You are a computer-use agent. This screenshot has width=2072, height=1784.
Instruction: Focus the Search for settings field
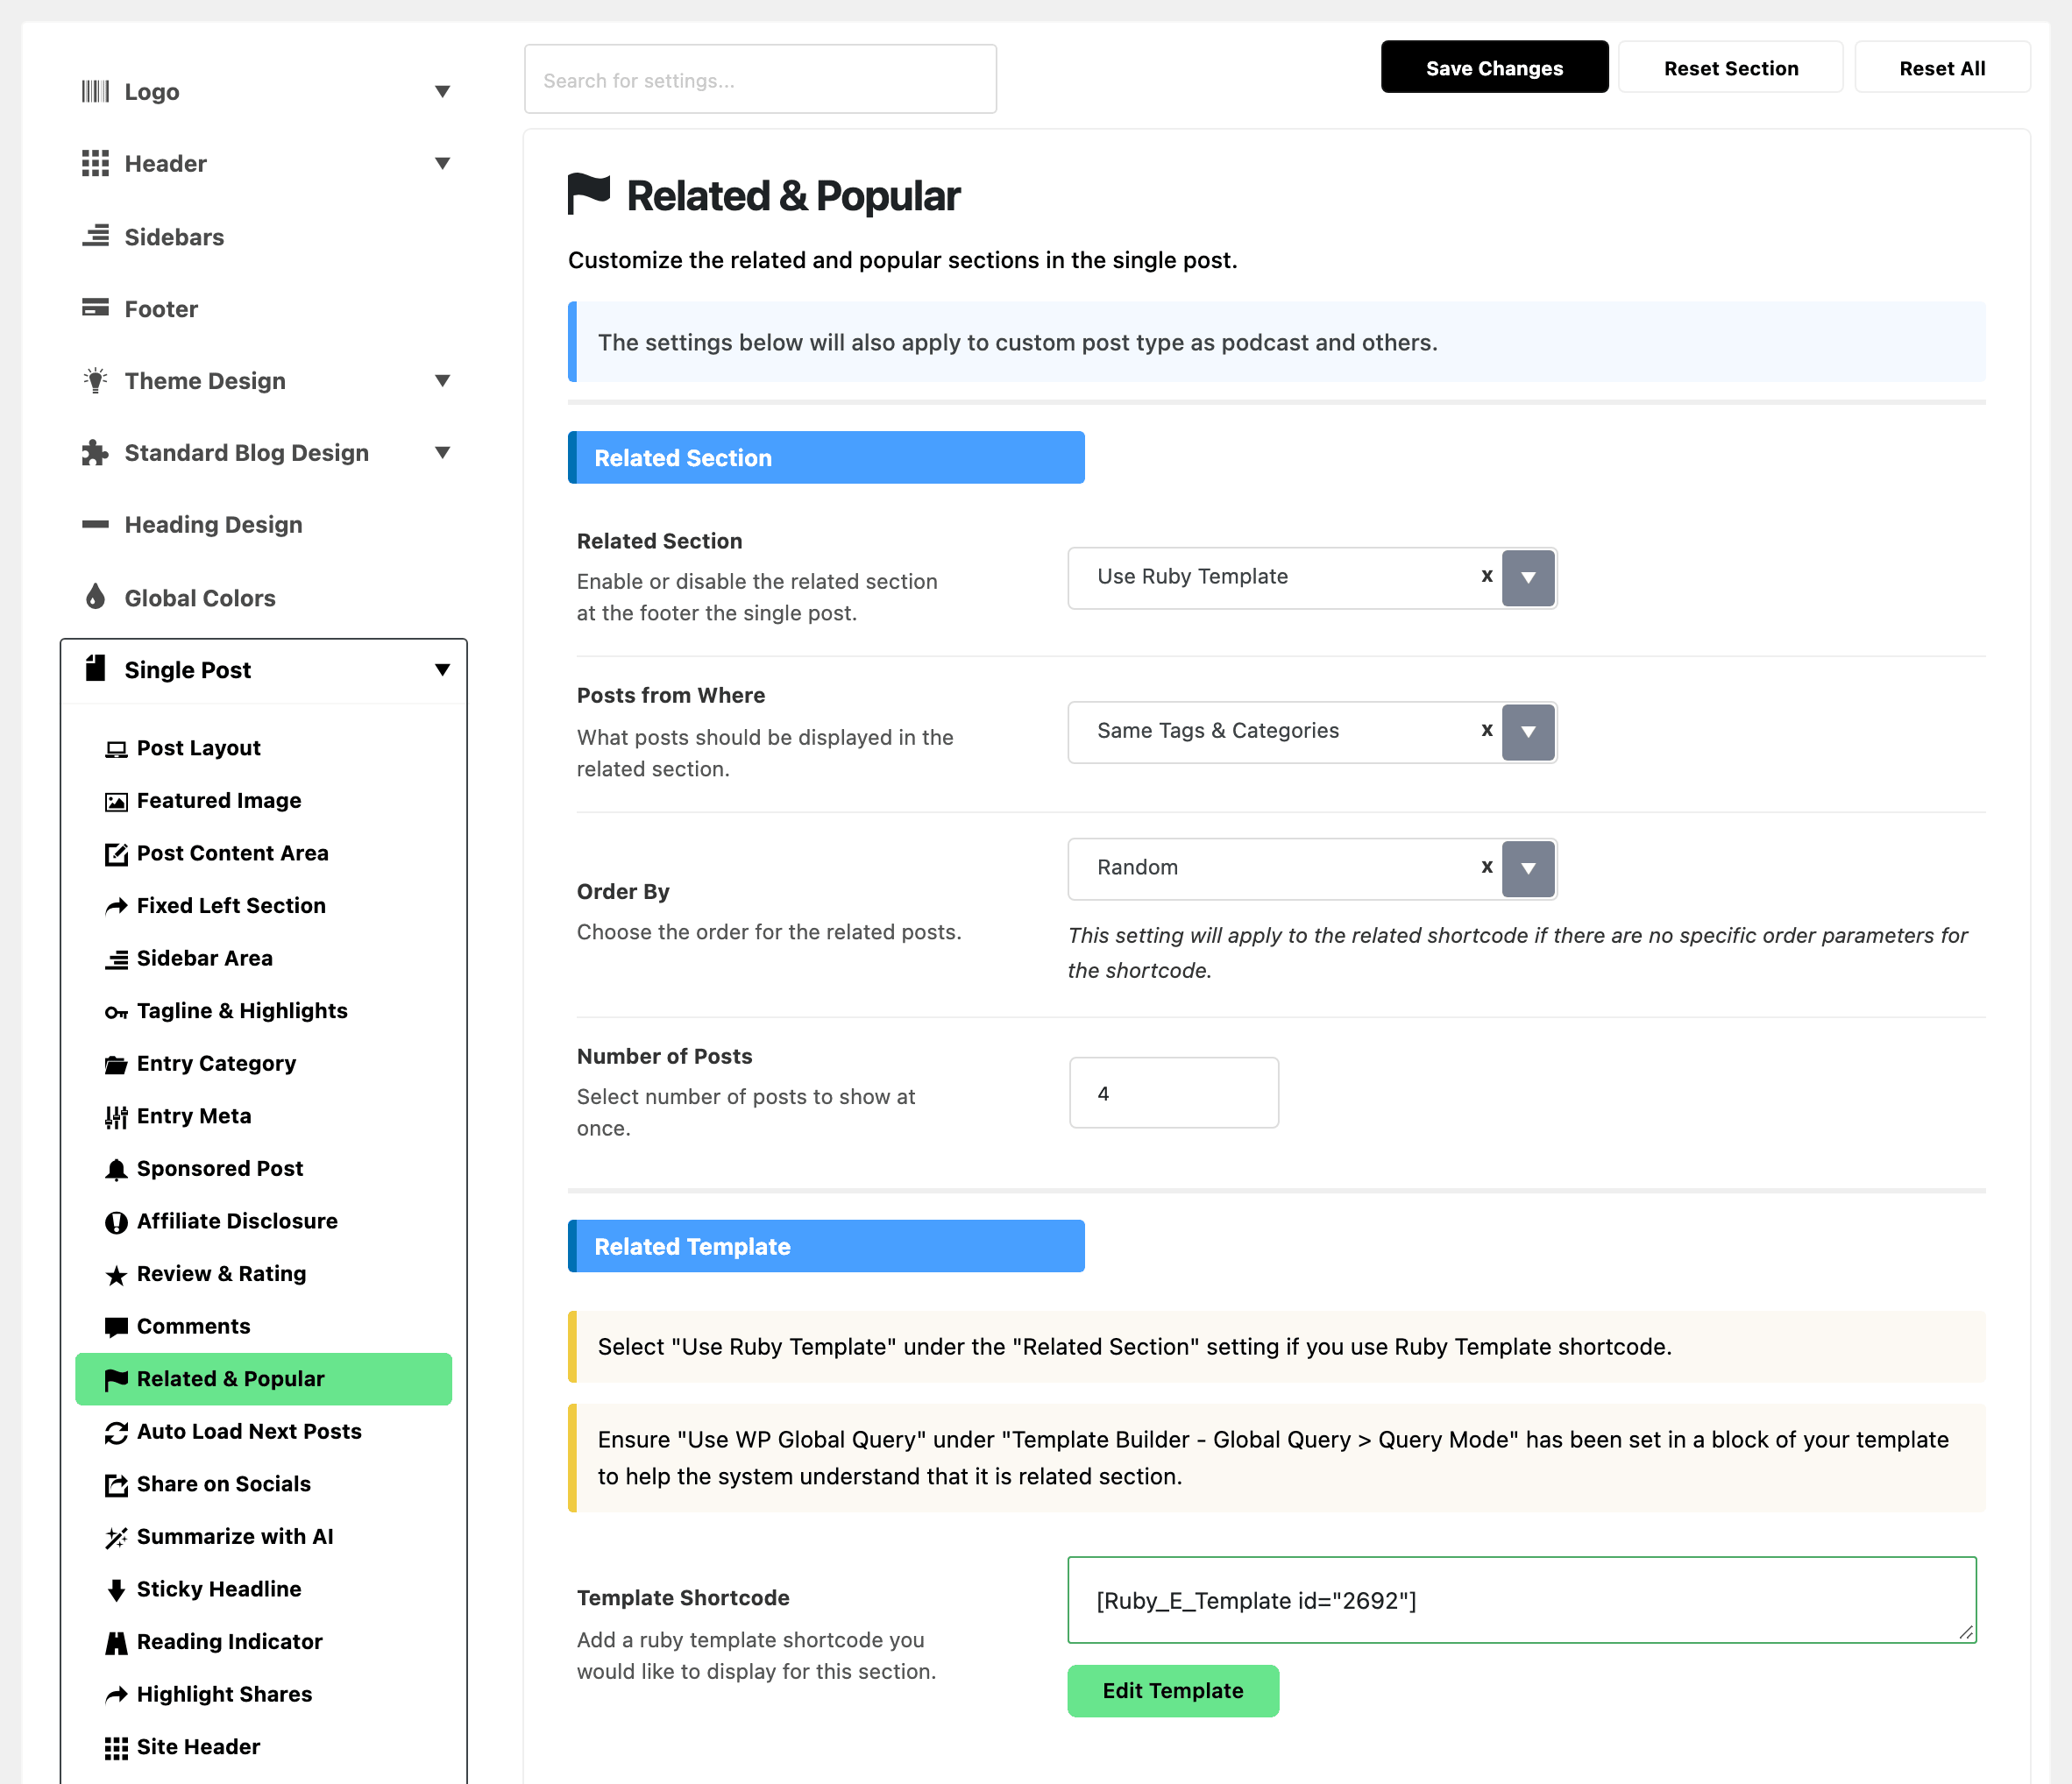coord(760,79)
